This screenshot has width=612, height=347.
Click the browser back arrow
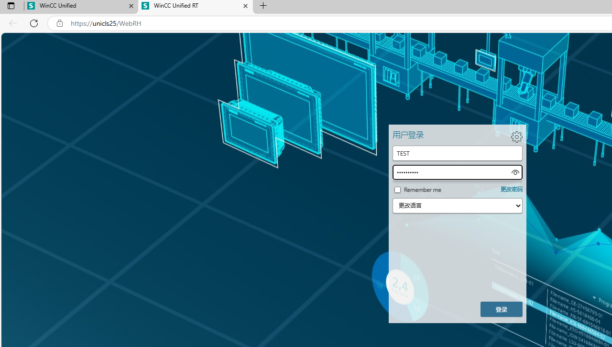[13, 23]
